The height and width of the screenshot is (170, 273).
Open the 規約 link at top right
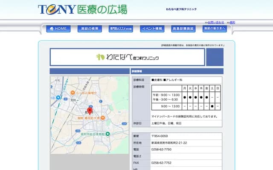click(x=232, y=22)
